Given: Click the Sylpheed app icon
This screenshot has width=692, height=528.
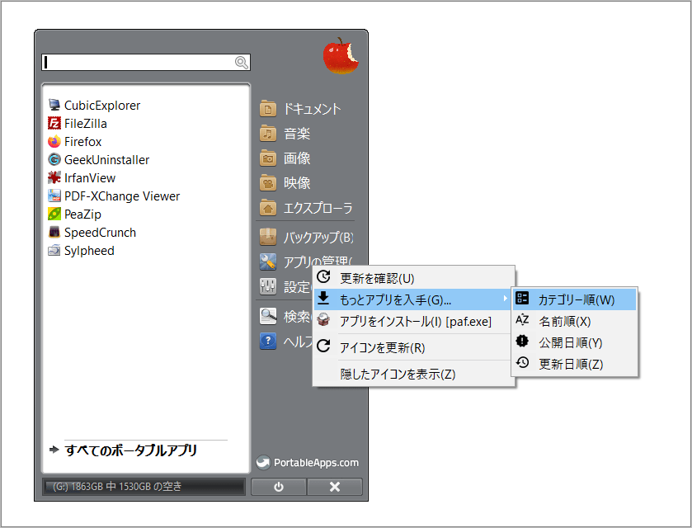Looking at the screenshot, I should click(54, 250).
